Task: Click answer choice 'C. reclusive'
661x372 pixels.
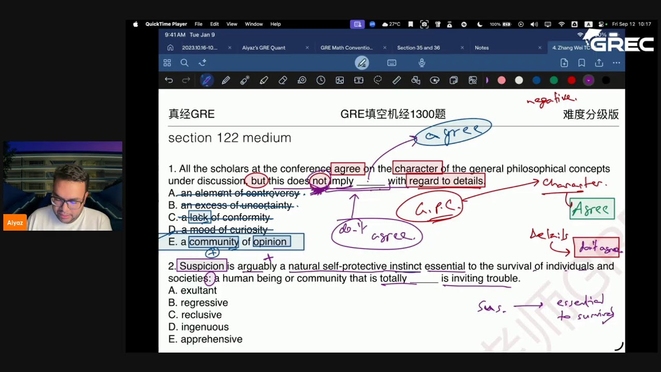Action: [195, 315]
